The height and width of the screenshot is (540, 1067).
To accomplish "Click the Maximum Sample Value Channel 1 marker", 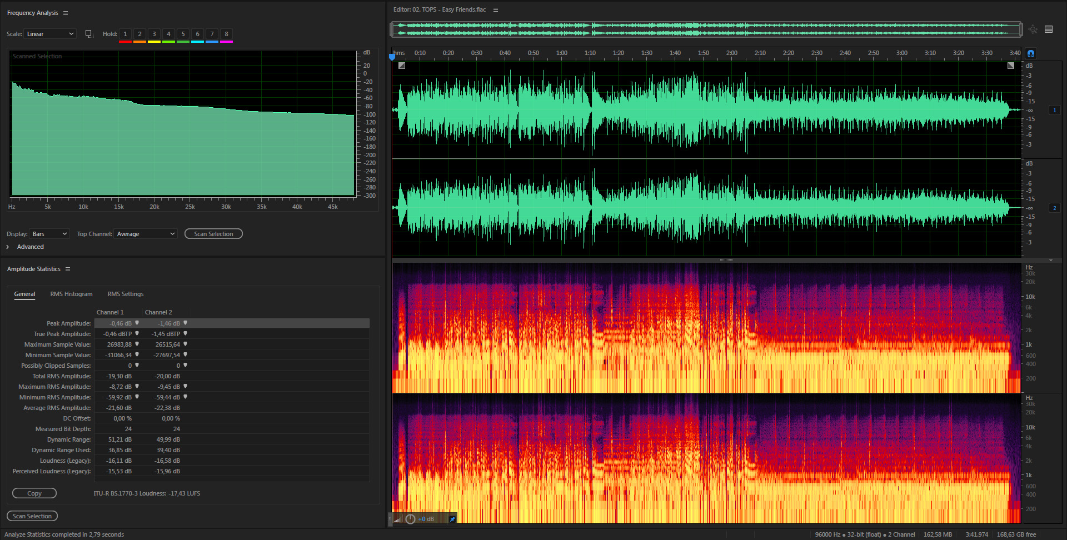I will coord(137,344).
